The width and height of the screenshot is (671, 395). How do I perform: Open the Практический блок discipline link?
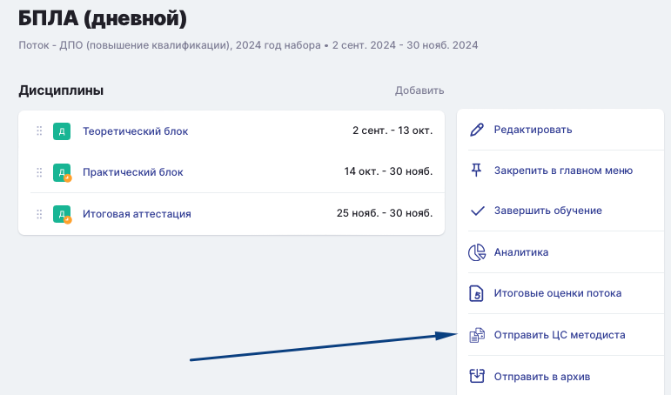(132, 172)
